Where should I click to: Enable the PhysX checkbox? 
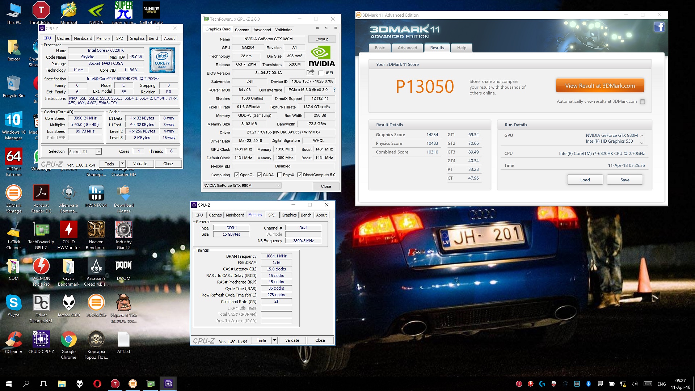(279, 175)
